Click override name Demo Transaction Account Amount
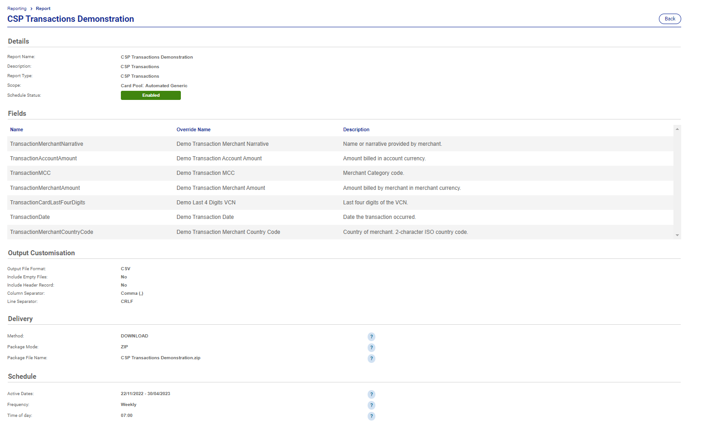Viewport: 708px width, 426px height. coord(219,159)
